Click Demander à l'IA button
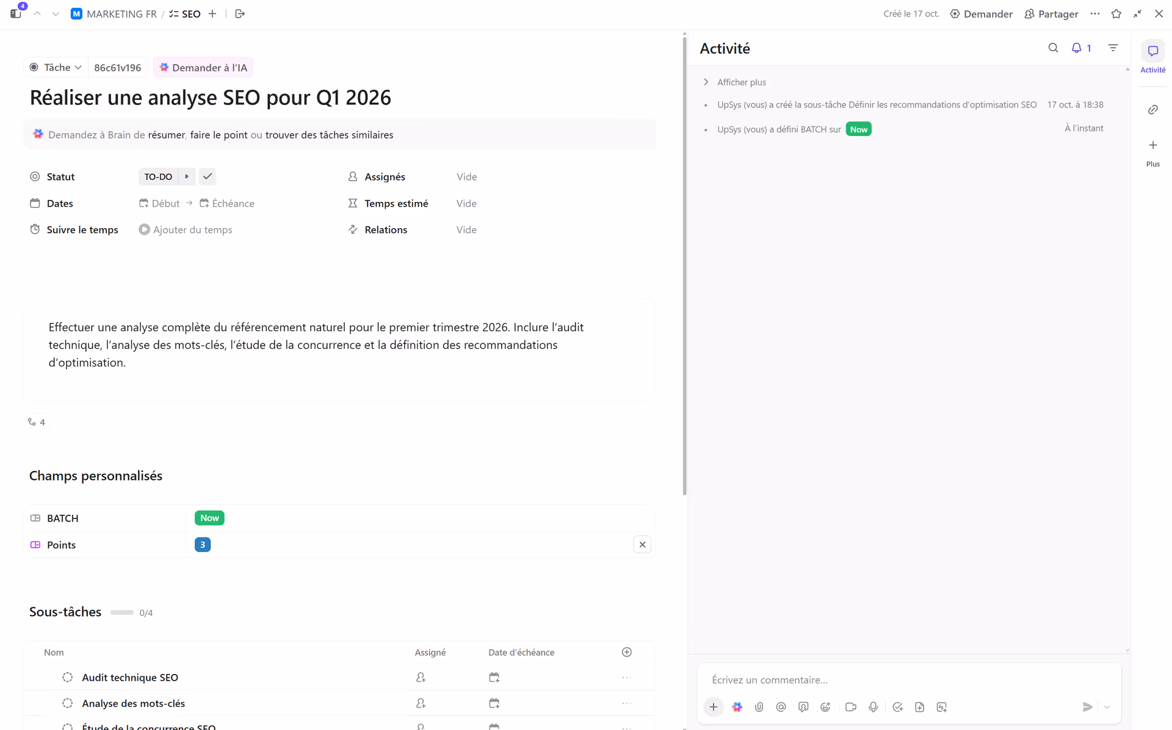 203,67
